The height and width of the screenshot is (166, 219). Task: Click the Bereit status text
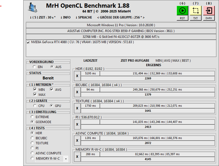tap(48, 78)
